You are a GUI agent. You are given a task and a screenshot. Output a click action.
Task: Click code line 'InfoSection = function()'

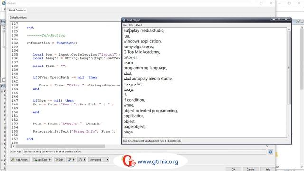coord(52,43)
